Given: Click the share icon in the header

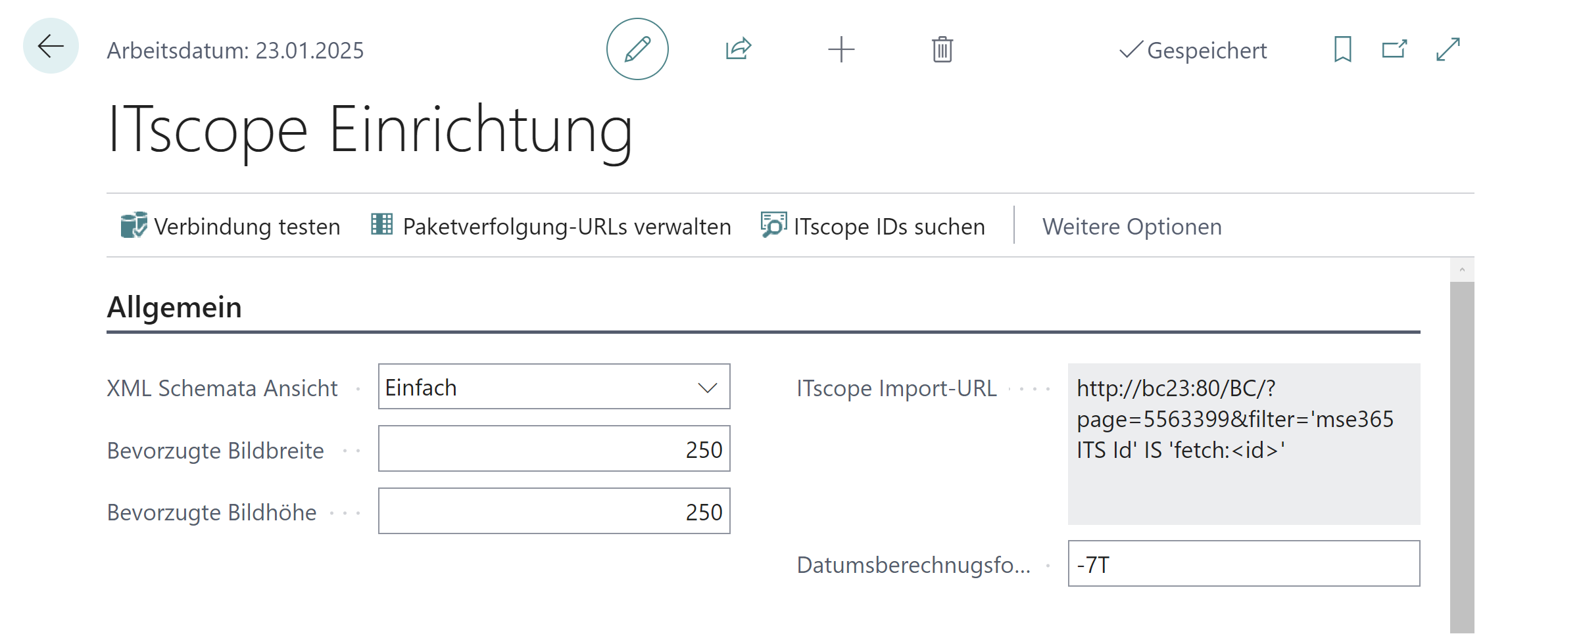Looking at the screenshot, I should click(738, 49).
